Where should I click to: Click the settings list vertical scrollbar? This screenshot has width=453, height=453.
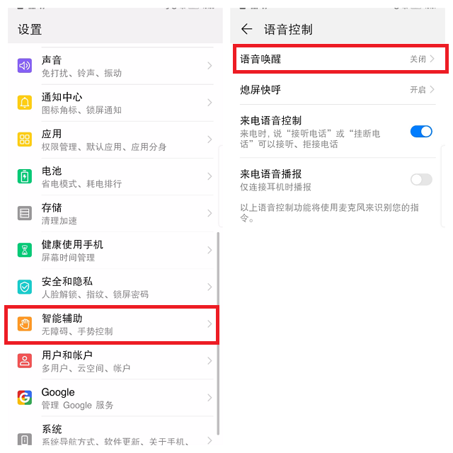pos(218,333)
